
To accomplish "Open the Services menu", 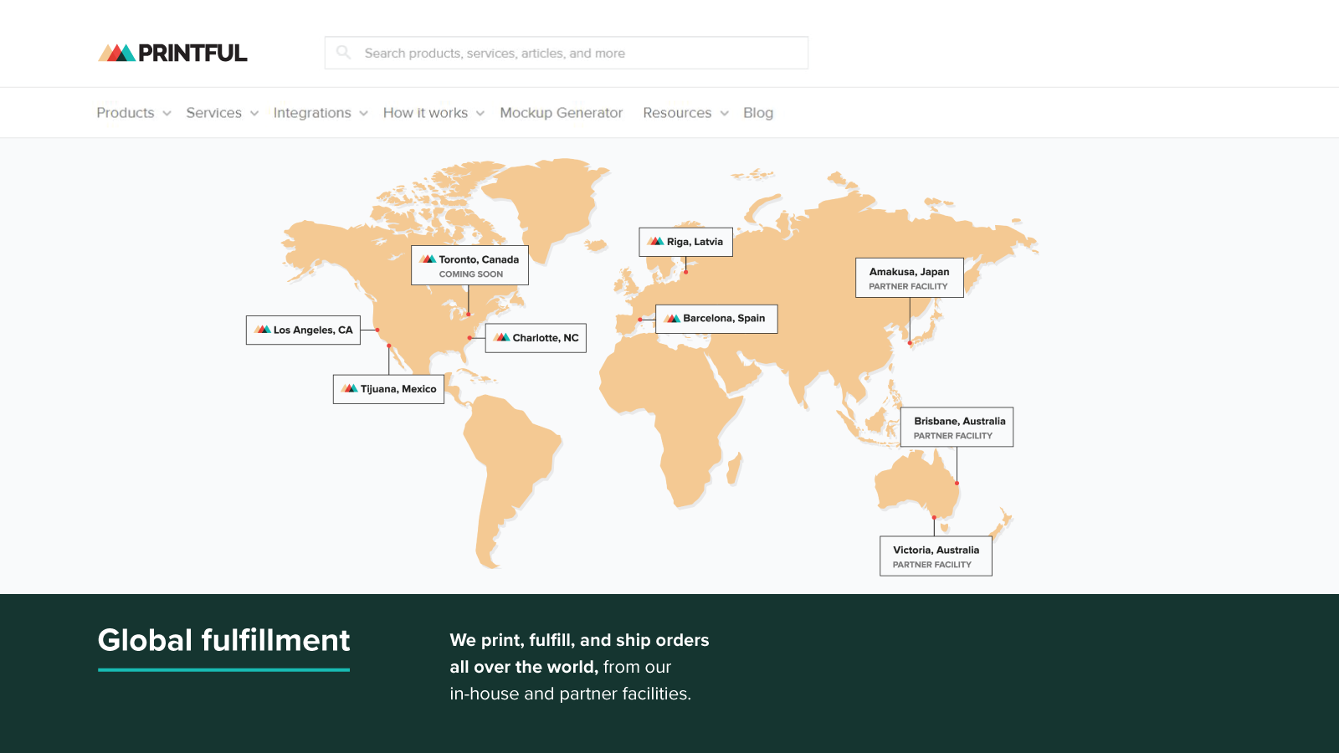I will 213,113.
